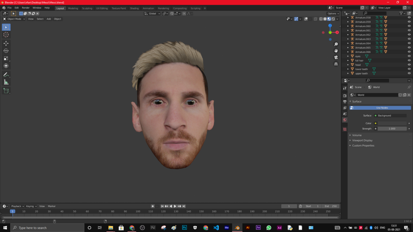This screenshot has width=413, height=232.
Task: Switch to the Shading workspace tab
Action: (134, 8)
